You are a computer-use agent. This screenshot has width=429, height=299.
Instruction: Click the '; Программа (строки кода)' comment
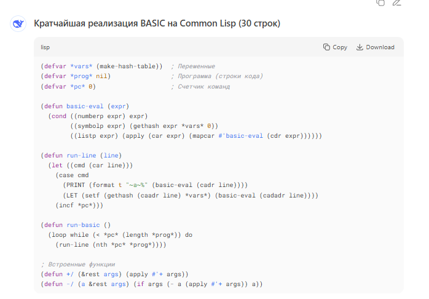point(217,76)
